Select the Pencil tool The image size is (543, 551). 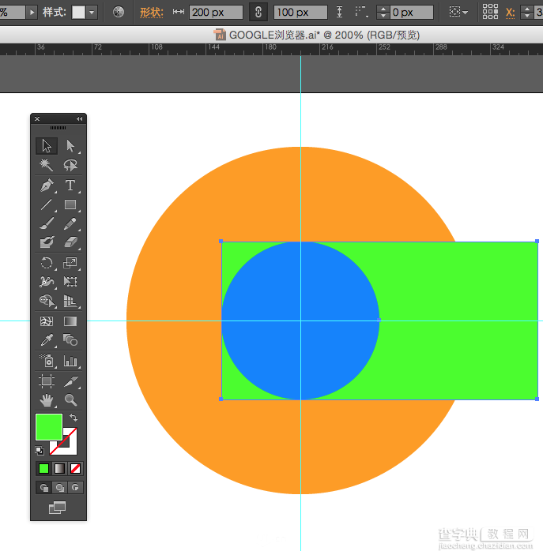pos(70,223)
